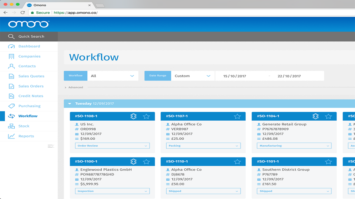The image size is (355, 199).
Task: Open the #SO-1110-1 order link
Action: [177, 162]
